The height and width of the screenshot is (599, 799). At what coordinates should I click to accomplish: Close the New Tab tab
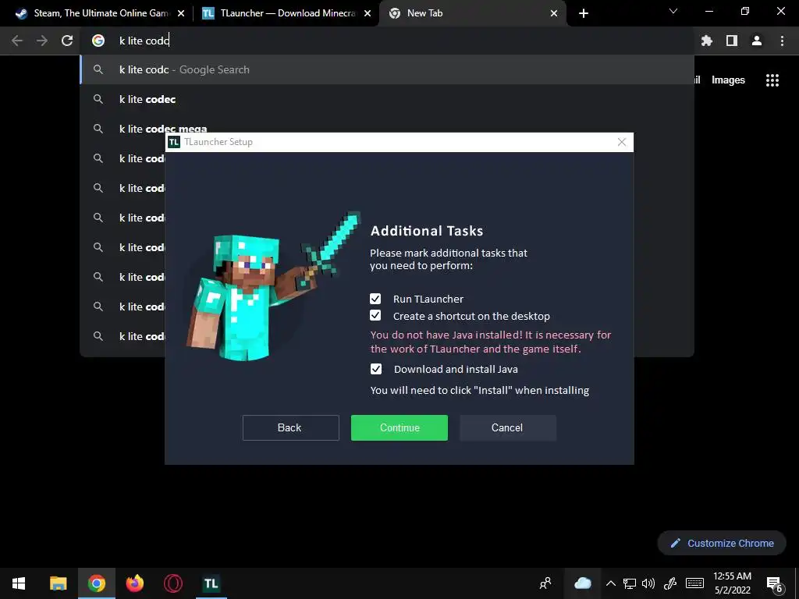click(x=554, y=14)
